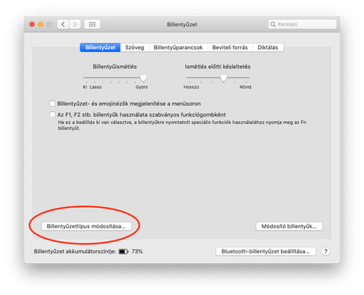Click Bluetooth-billentyűzet beállítása button
This screenshot has height=295, width=364.
(x=265, y=251)
